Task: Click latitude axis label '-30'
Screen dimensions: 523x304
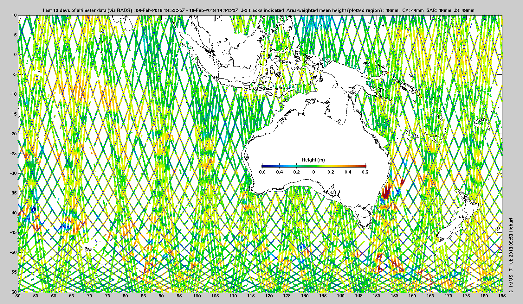Action: click(13, 173)
